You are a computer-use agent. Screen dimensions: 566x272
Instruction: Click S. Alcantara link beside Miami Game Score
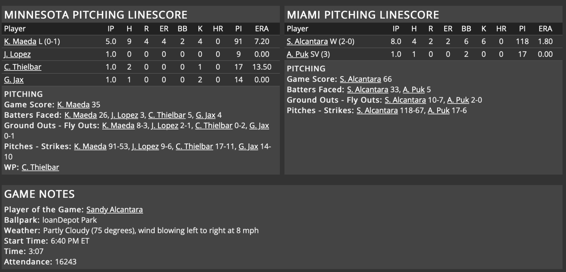360,79
